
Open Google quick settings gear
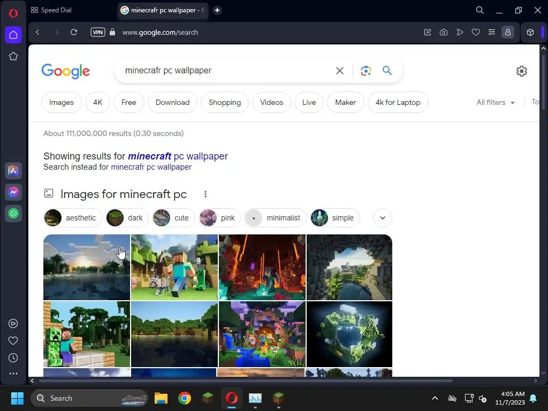coord(521,71)
